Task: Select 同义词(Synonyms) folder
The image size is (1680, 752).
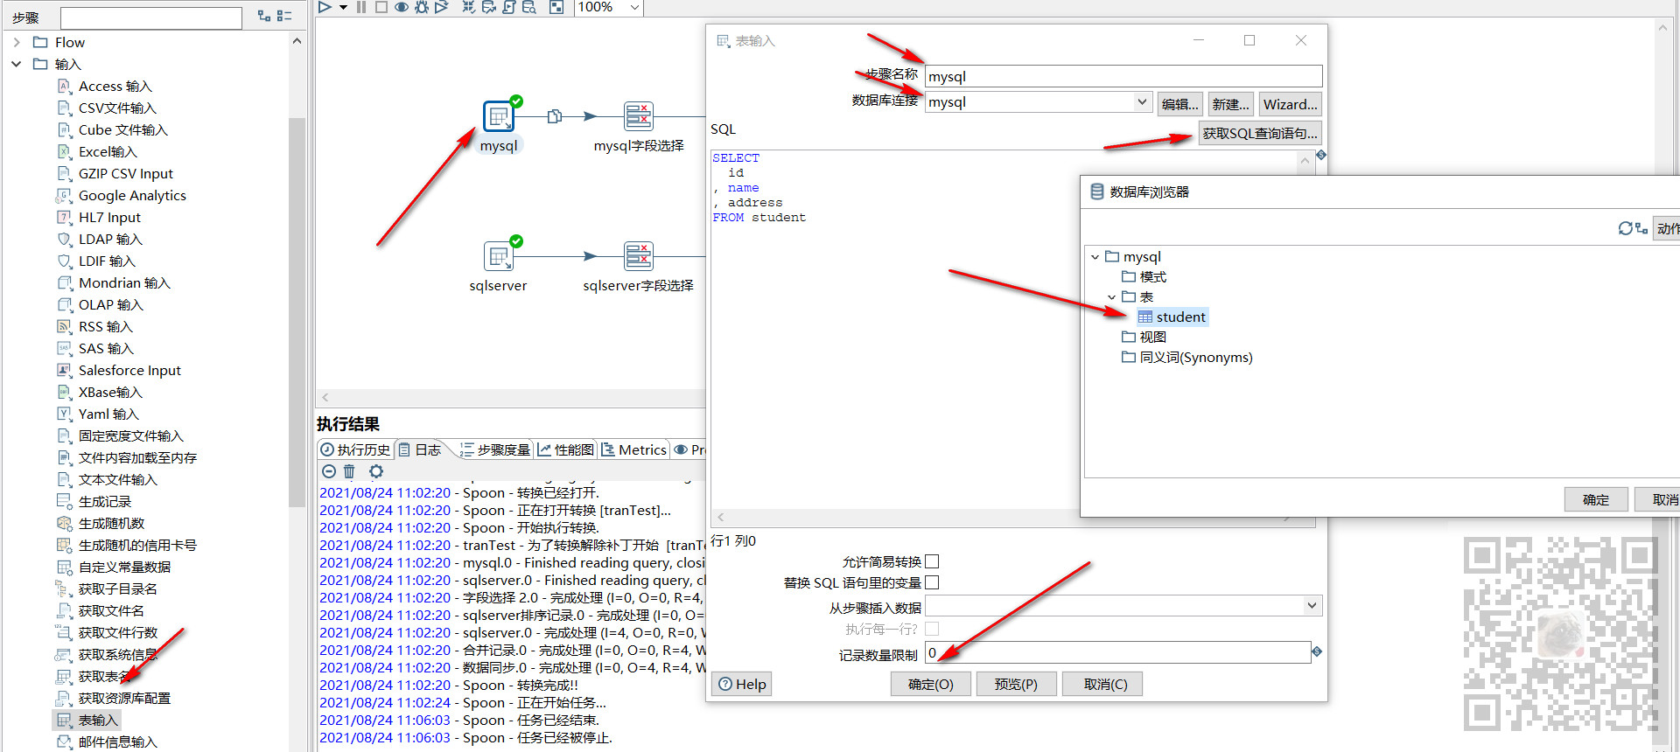Action: [1187, 357]
